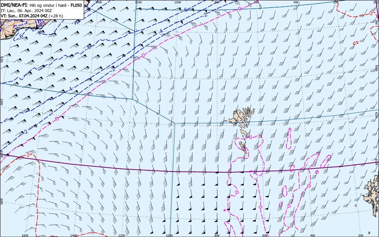Click the 18W label on left edge

pyautogui.click(x=2, y=102)
